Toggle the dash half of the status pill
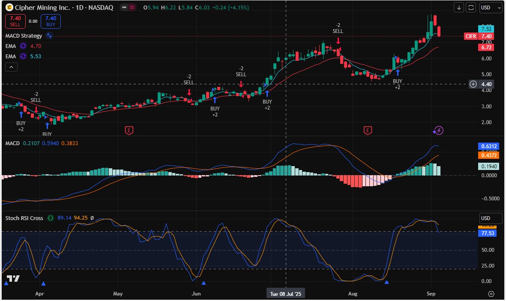This screenshot has height=301, width=506. pos(124,7)
